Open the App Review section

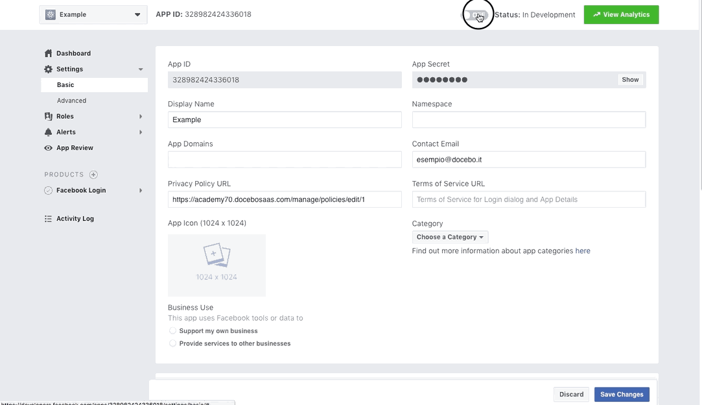[75, 148]
